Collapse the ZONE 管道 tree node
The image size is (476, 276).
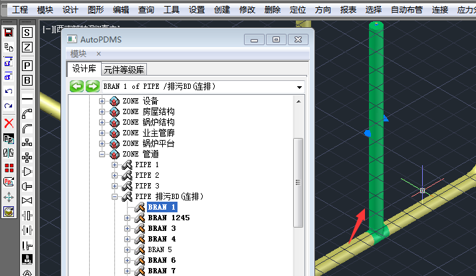click(x=102, y=155)
